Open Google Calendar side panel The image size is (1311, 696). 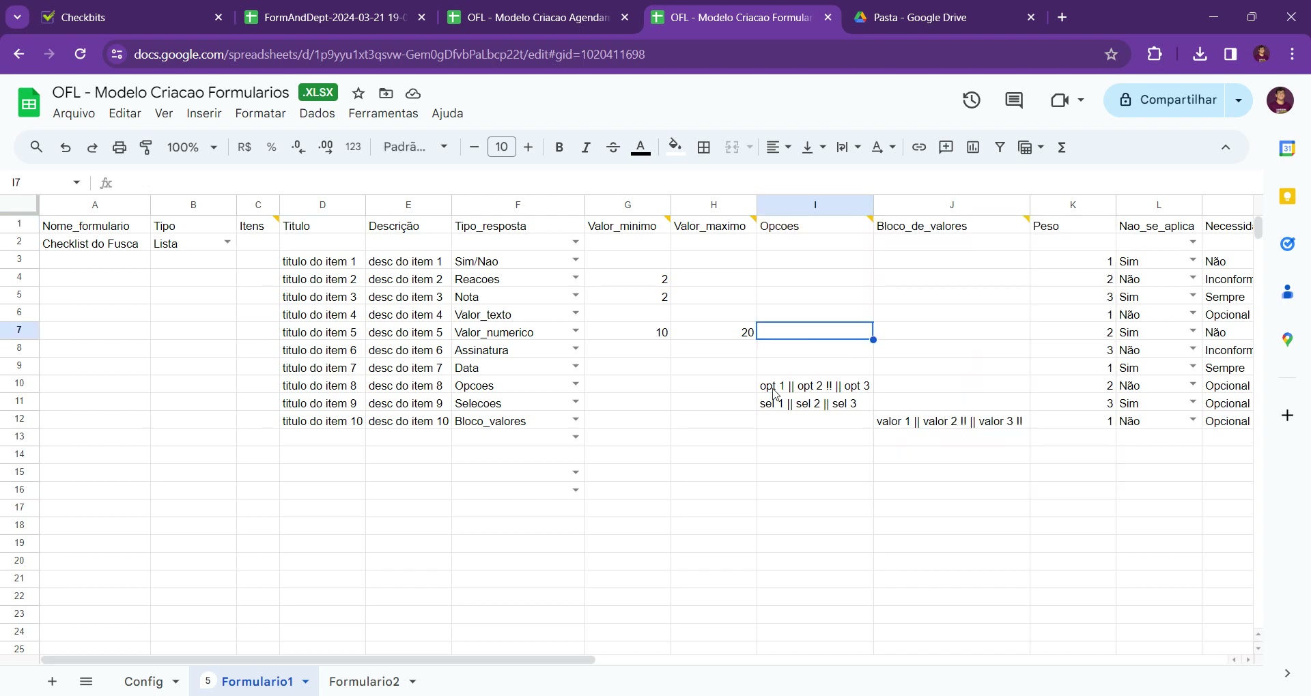tap(1287, 148)
